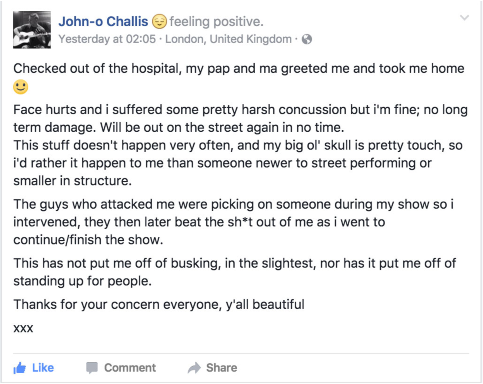Click the 'This has not put me off' paragraph

point(235,272)
